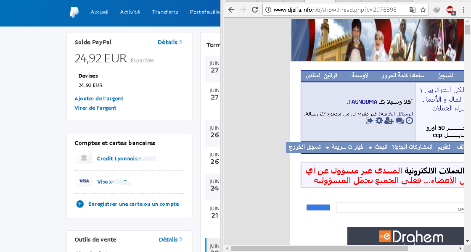Screen dimensions: 471x252
Task: Open التسجيل forum menu item
Action: tap(446, 76)
